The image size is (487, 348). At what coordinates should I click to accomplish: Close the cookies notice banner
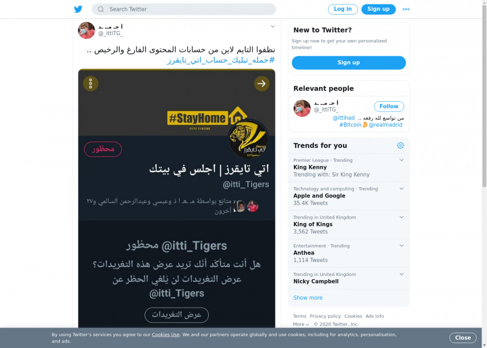coord(463,338)
